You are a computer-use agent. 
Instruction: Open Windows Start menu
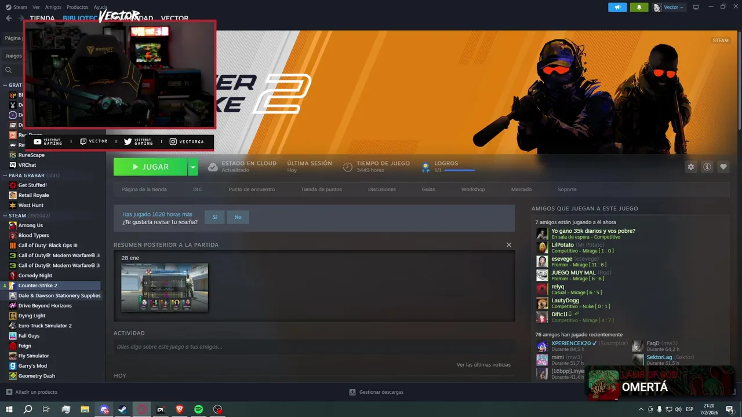(x=9, y=409)
